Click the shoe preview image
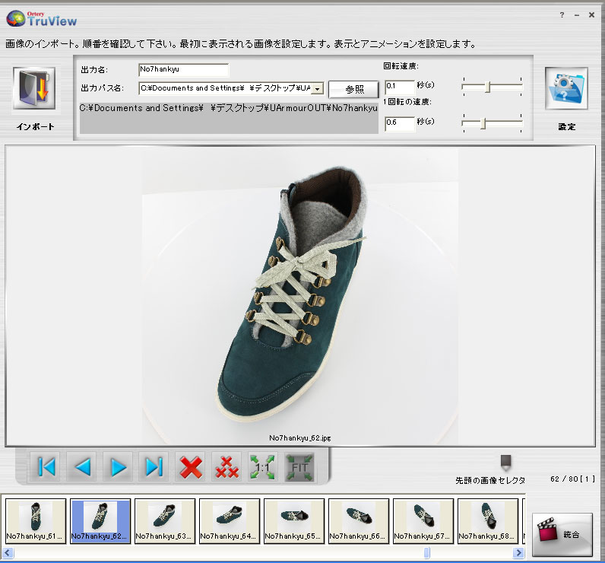This screenshot has width=605, height=563. (x=299, y=296)
